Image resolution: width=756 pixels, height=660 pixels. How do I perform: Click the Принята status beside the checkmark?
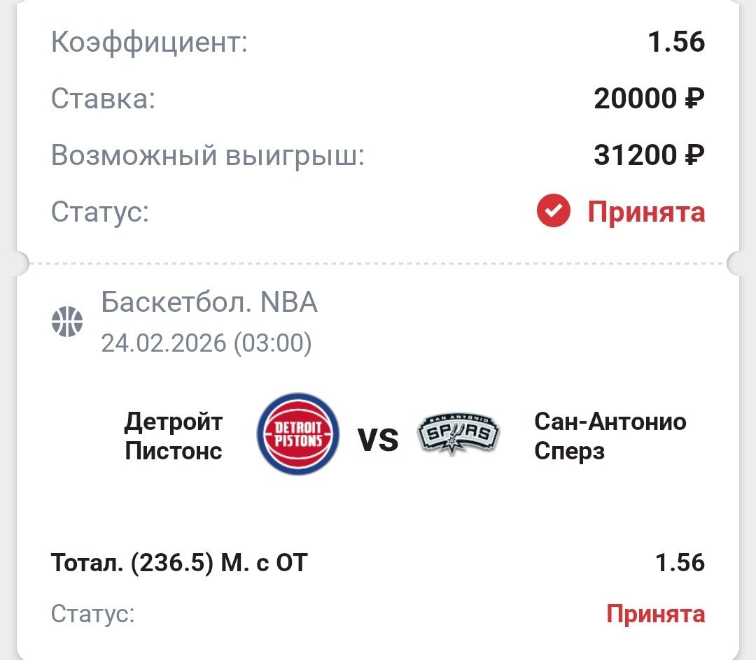pos(646,211)
